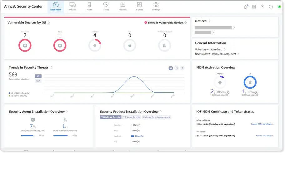Click Renew APNs certificate link
The width and height of the screenshot is (285, 176).
(262, 124)
